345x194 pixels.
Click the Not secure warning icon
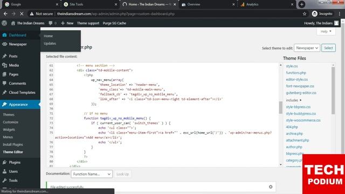[x=32, y=14]
